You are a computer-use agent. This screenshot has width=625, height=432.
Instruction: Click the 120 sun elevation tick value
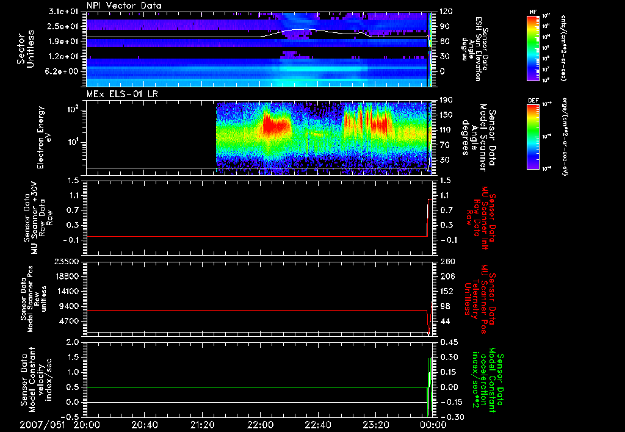[x=447, y=12]
